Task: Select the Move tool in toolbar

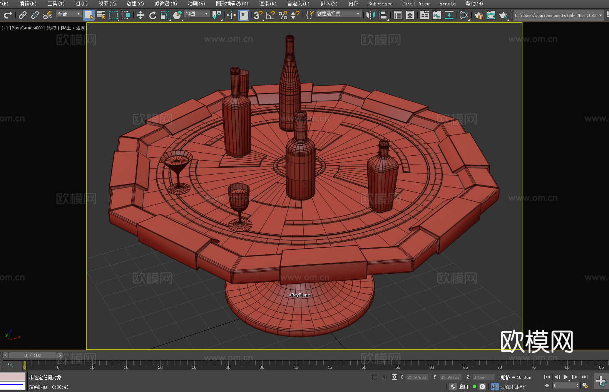Action: point(140,15)
